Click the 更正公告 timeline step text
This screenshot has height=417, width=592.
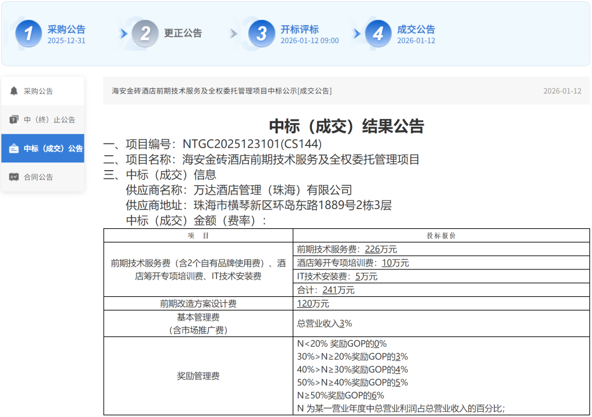pos(182,33)
